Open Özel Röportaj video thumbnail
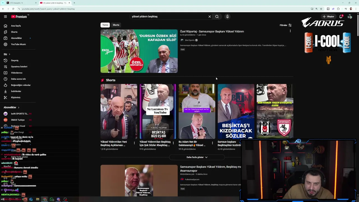The width and height of the screenshot is (359, 202). pyautogui.click(x=139, y=51)
